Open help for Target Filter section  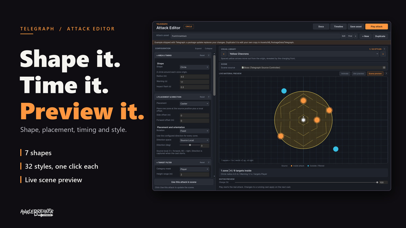[209, 162]
